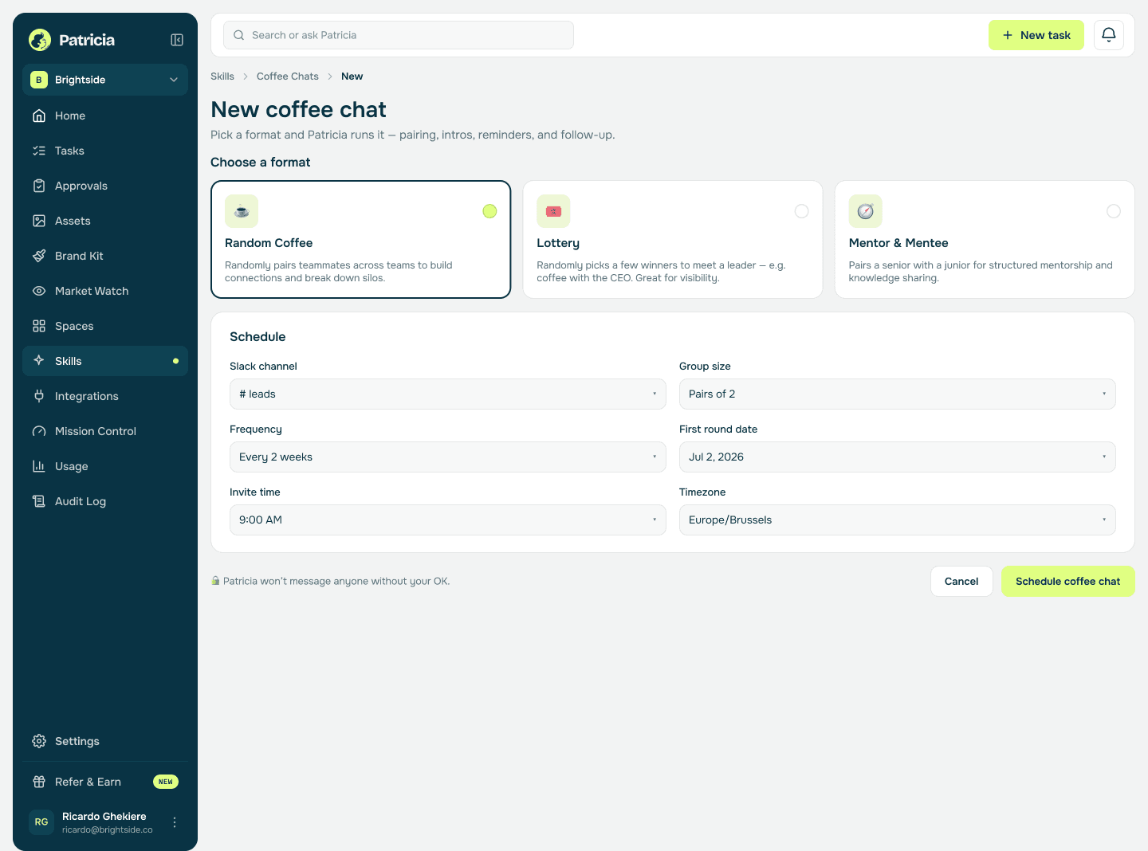
Task: Click the Approvals clipboard icon
Action: click(39, 186)
